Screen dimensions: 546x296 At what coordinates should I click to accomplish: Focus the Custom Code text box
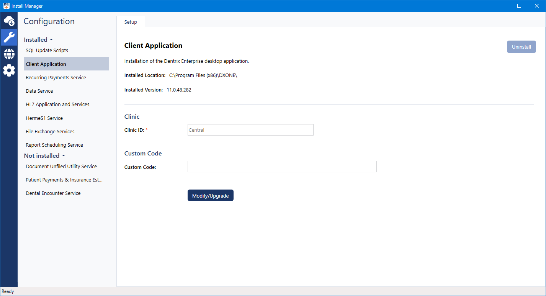click(x=282, y=167)
